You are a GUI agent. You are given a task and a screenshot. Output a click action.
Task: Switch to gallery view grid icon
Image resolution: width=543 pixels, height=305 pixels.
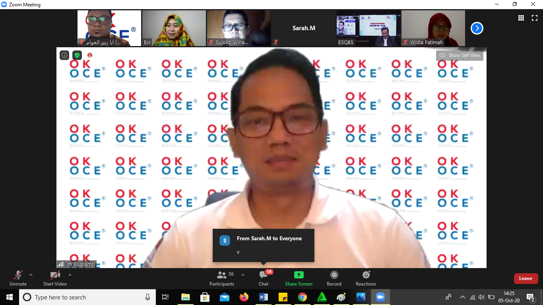pyautogui.click(x=521, y=18)
